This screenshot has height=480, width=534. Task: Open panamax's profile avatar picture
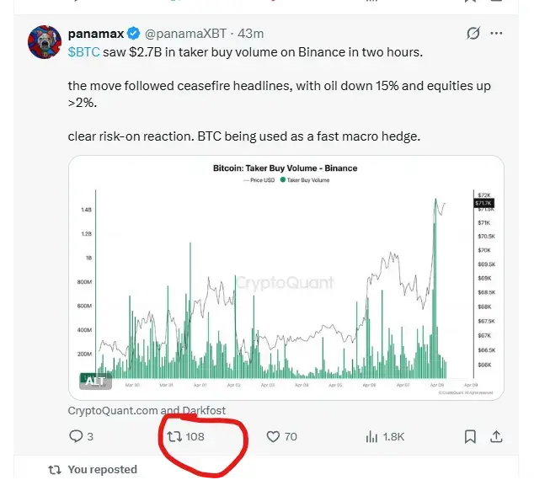(44, 41)
